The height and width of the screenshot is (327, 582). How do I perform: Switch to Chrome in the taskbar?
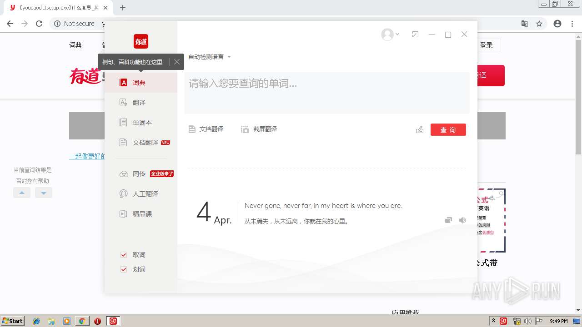[x=82, y=321]
